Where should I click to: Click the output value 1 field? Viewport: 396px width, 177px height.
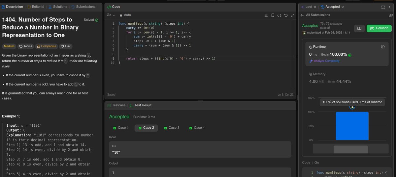coord(200,172)
